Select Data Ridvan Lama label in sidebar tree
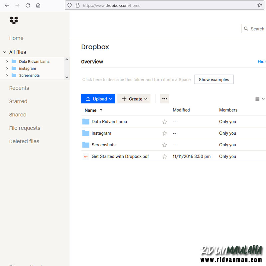Screen dimensions: 266x266 point(34,62)
